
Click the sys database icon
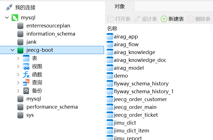pyautogui.click(x=21, y=115)
